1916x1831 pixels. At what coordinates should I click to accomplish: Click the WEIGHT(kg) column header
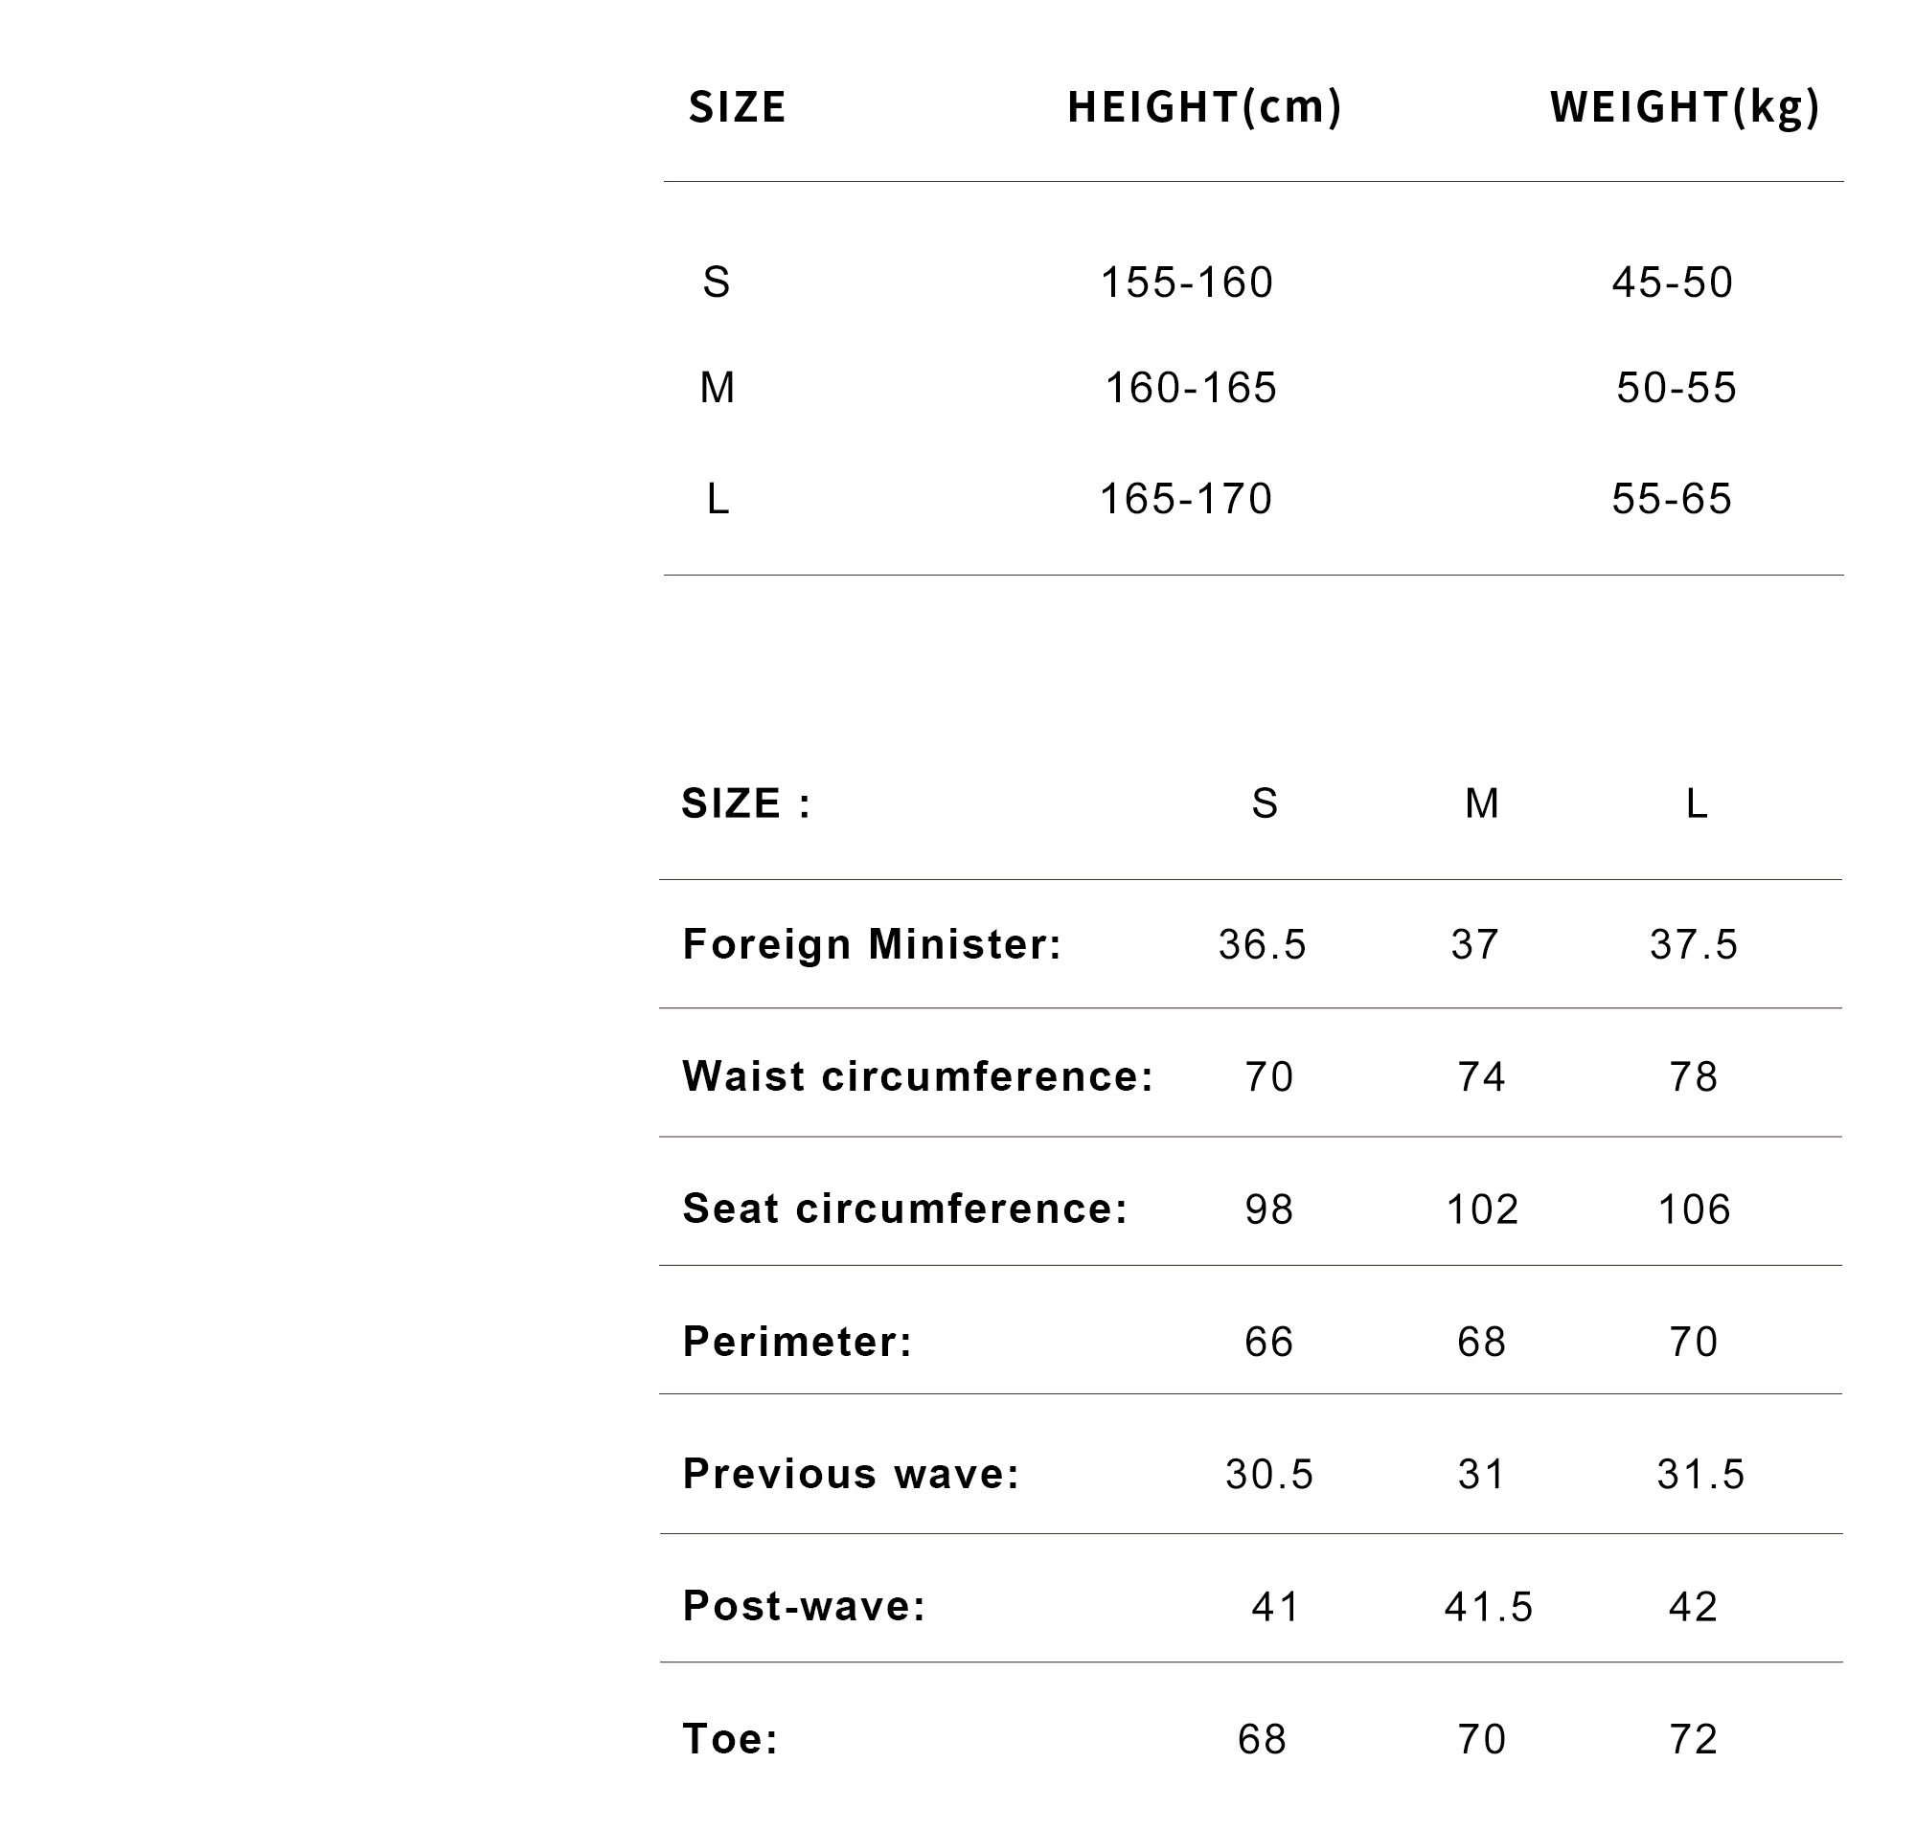tap(1684, 106)
